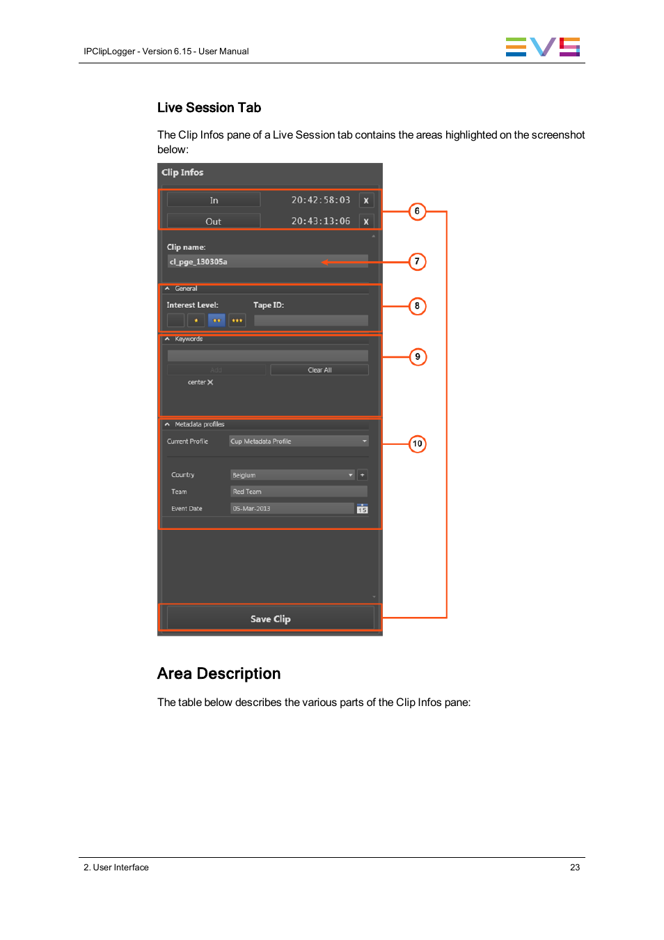Click the 'Interest Level:' label
The height and width of the screenshot is (940, 664).
[x=193, y=305]
